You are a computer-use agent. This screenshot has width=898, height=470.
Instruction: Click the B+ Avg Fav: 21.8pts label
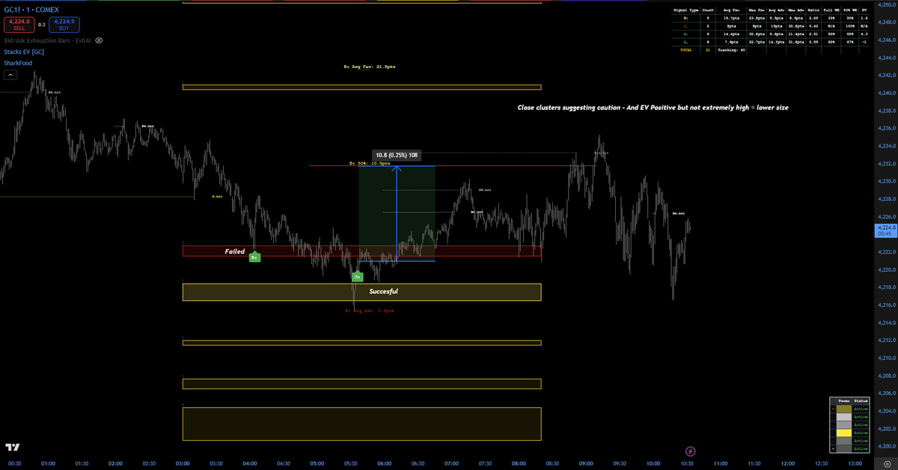[370, 67]
